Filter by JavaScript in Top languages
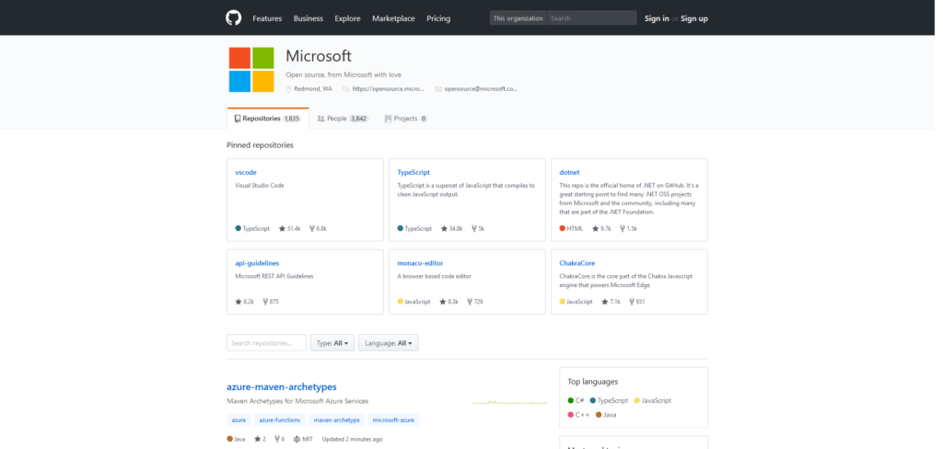Viewport: 943px width, 449px height. tap(653, 400)
